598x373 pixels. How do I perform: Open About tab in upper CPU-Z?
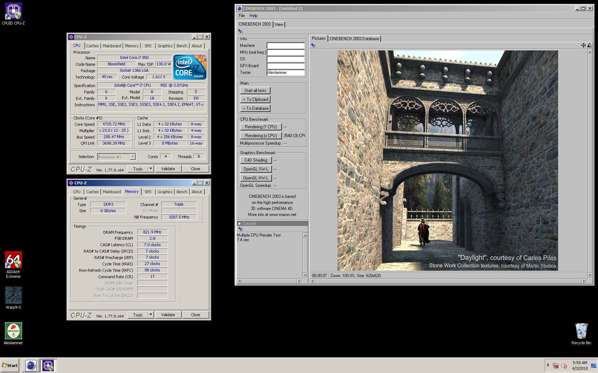point(197,46)
